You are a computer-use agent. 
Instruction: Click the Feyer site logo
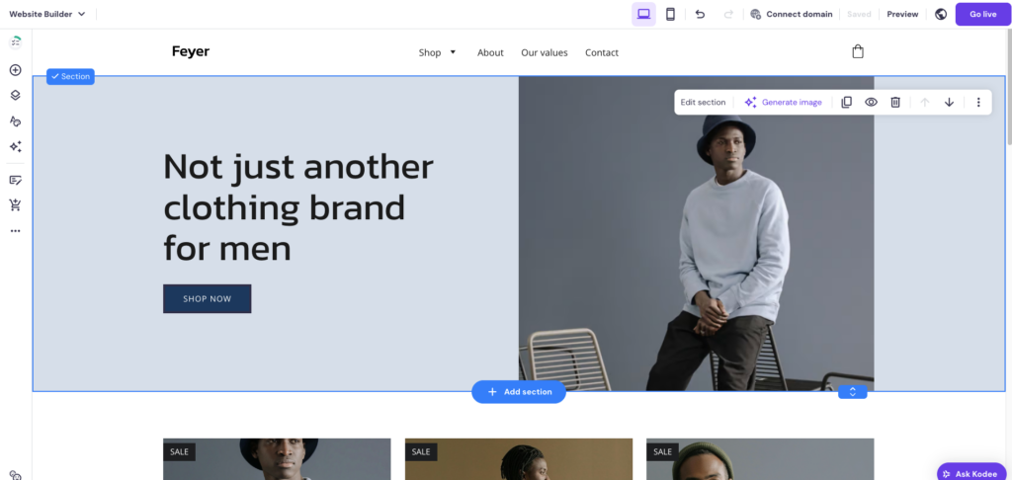pyautogui.click(x=191, y=51)
